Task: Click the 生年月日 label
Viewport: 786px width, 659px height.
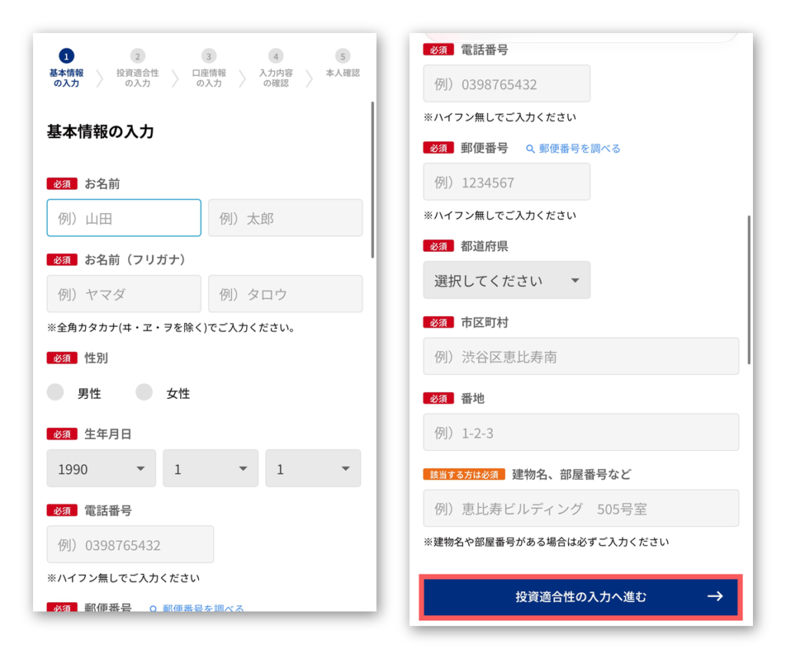Action: [x=107, y=434]
